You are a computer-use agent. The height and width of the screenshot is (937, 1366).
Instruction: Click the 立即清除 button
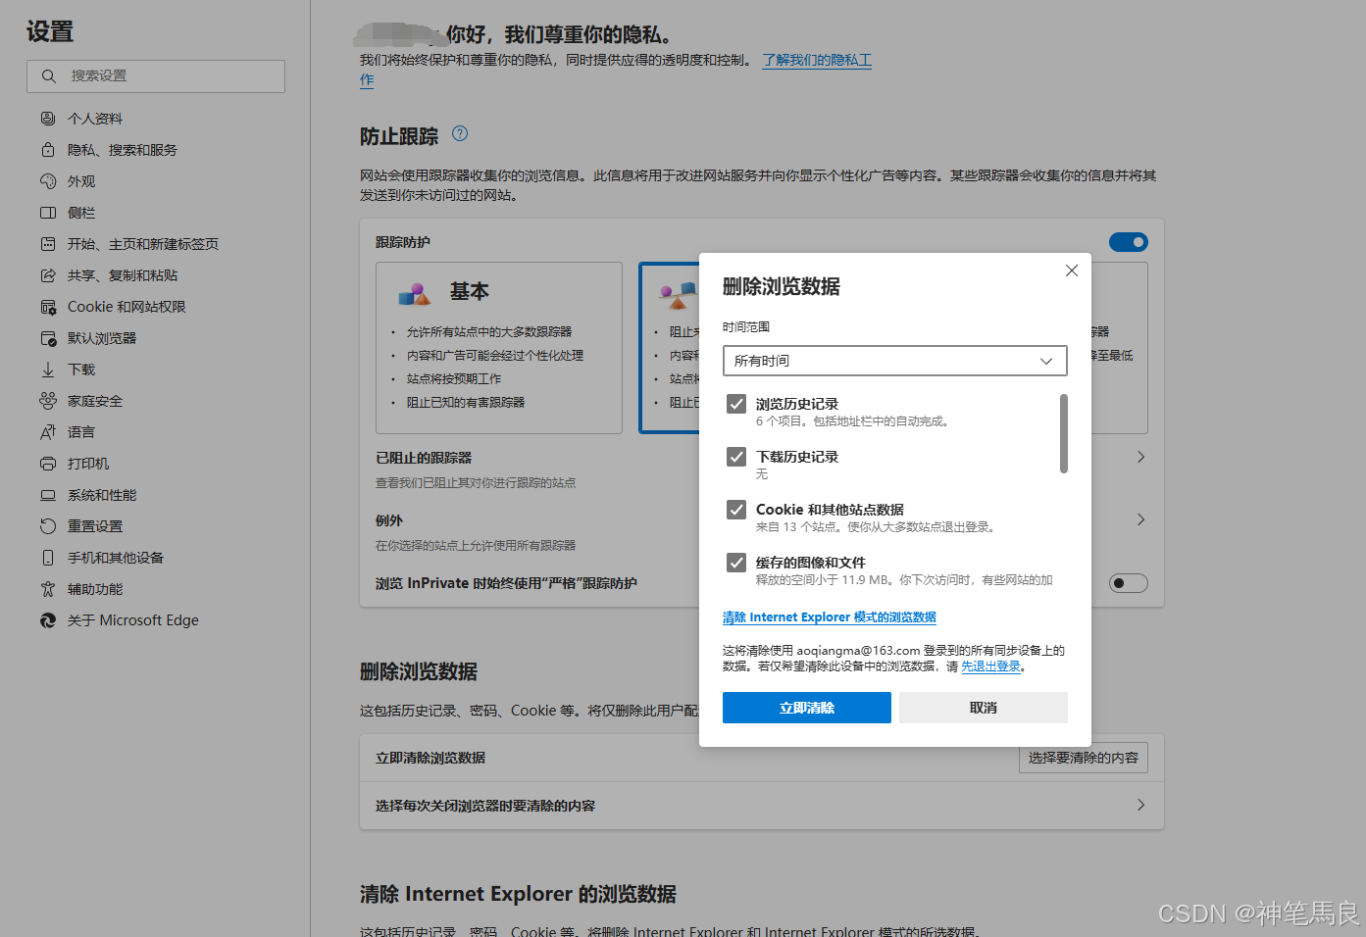806,707
